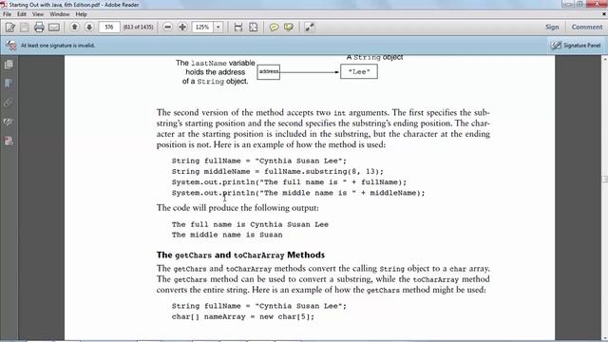Click output line 'The full name is Cynthia Susan Lee'
The image size is (608, 342).
pos(250,224)
